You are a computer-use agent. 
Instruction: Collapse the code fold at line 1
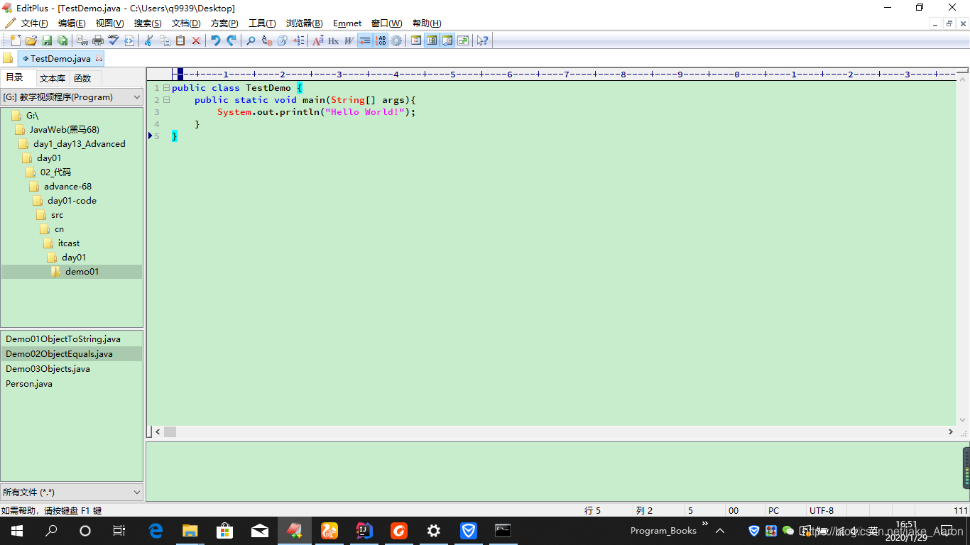(166, 88)
